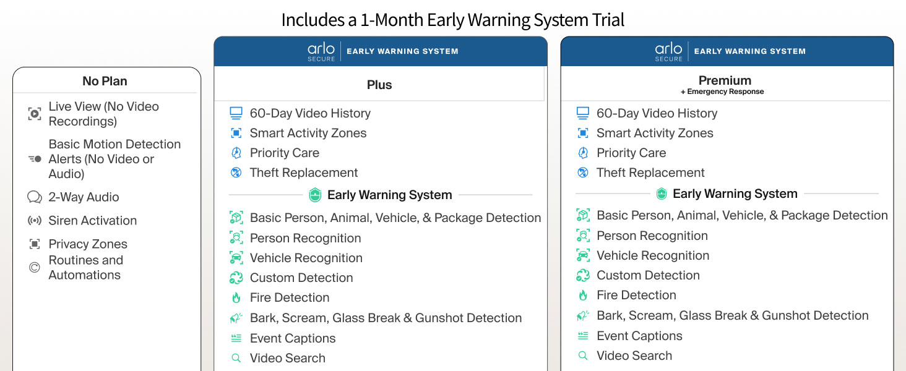Viewport: 906px width, 371px height.
Task: Click Premium plan 'Smart Activity Zones' text
Action: point(655,133)
